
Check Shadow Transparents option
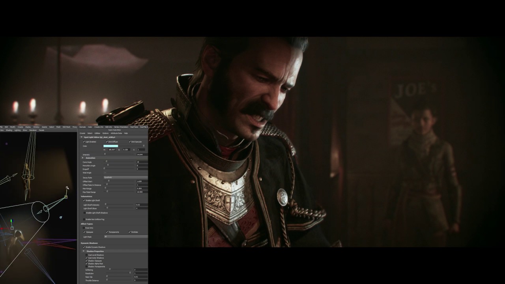(86, 266)
